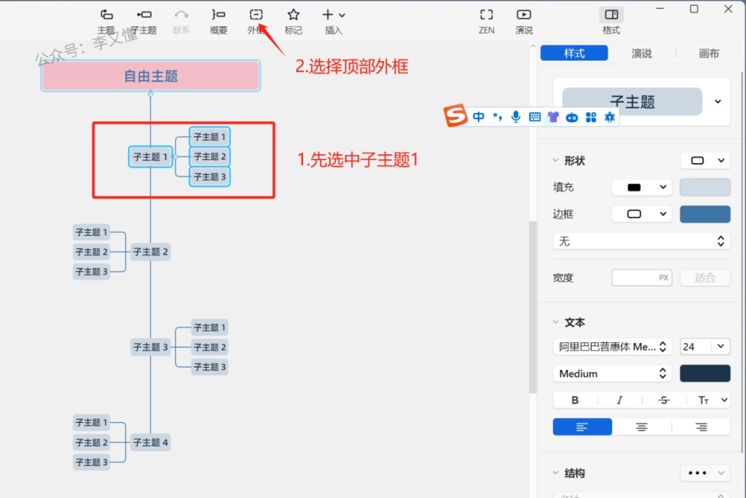Click the 适合 (Fit) width button
The height and width of the screenshot is (498, 746).
tap(704, 277)
